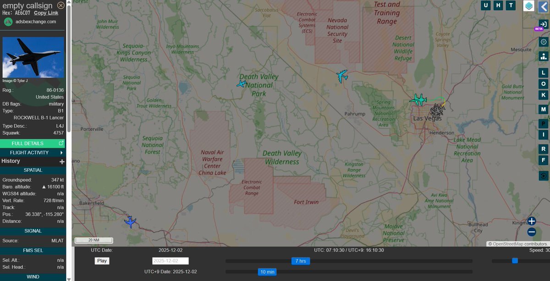Image resolution: width=550 pixels, height=281 pixels.
Task: Click the UTC date input field
Action: pos(170,261)
